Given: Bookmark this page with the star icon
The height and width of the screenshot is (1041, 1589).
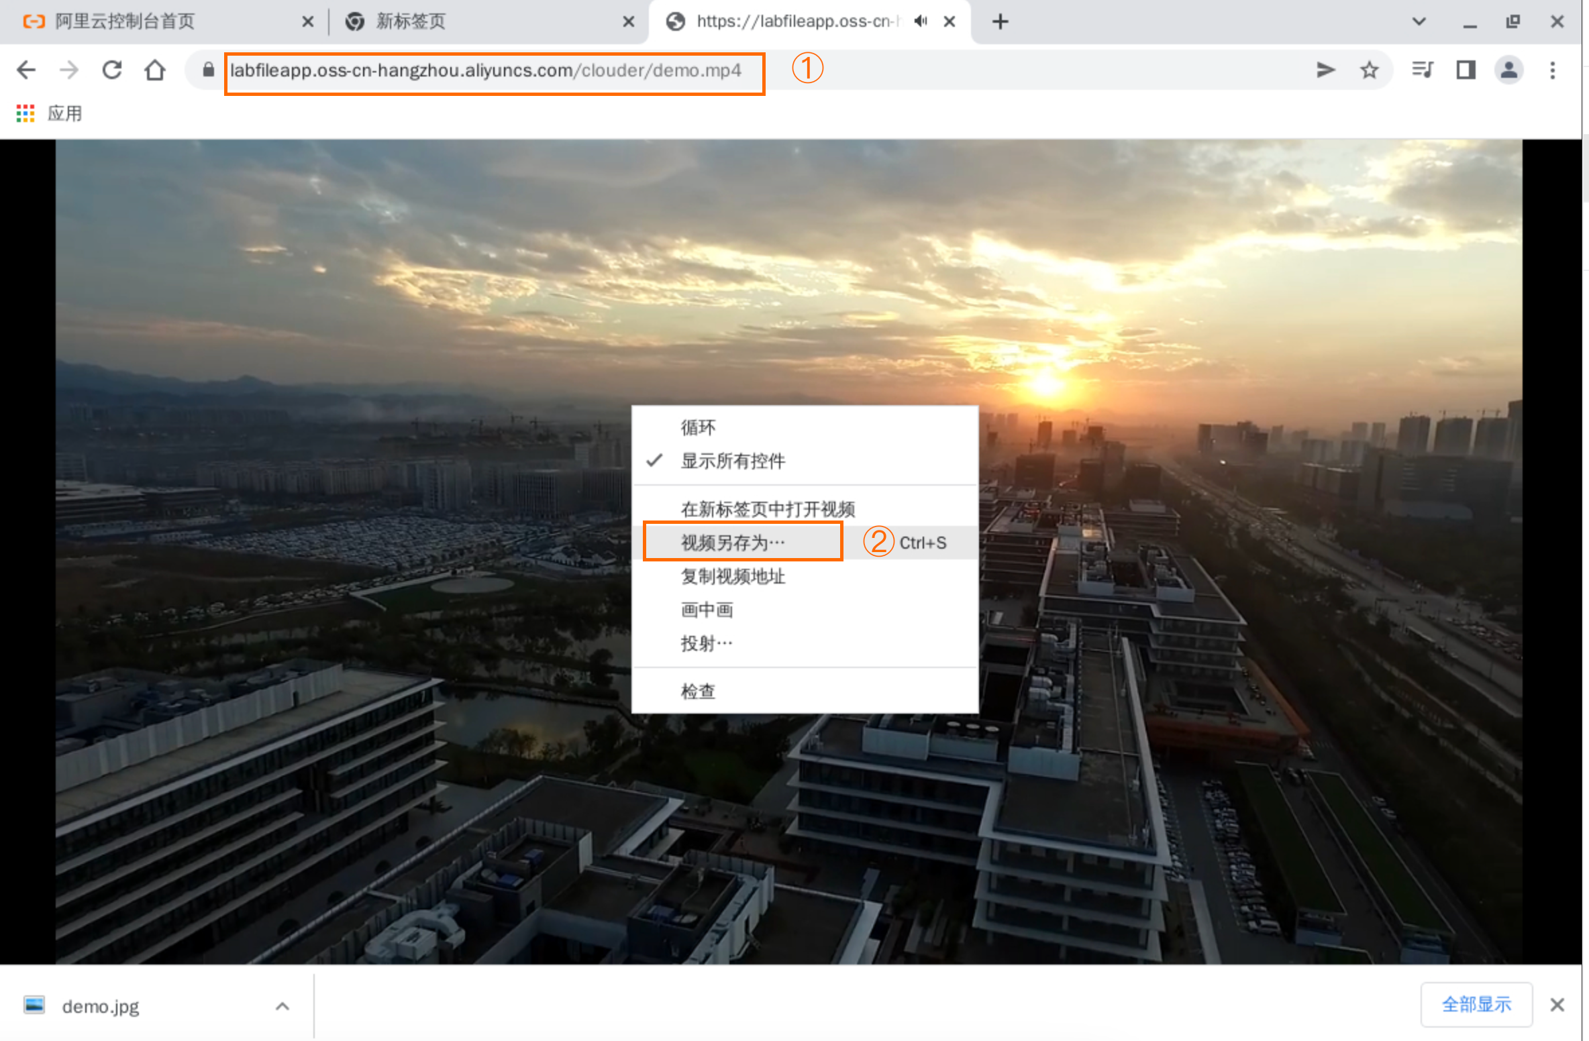Looking at the screenshot, I should click(x=1369, y=70).
